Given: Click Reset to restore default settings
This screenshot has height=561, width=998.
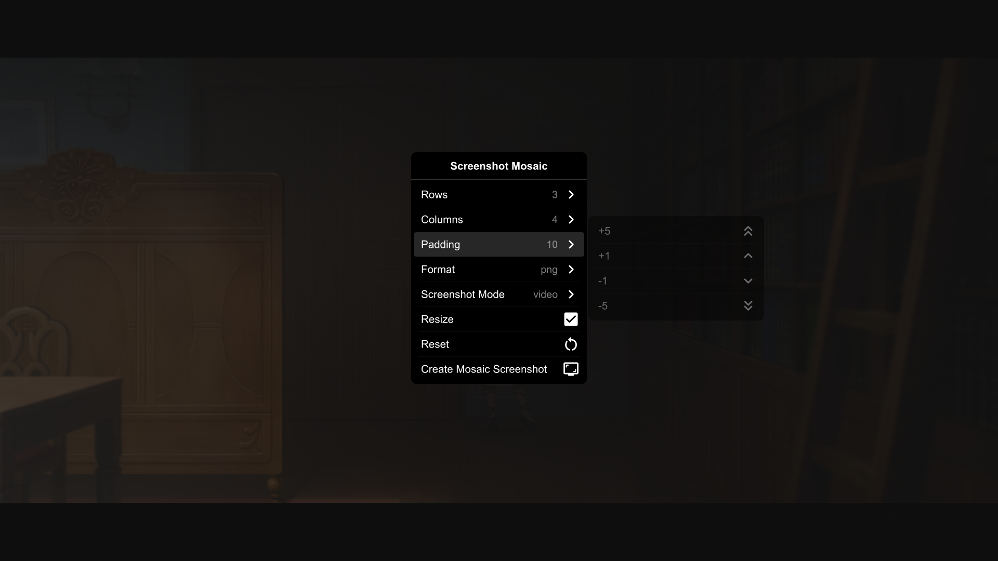Looking at the screenshot, I should pos(499,344).
